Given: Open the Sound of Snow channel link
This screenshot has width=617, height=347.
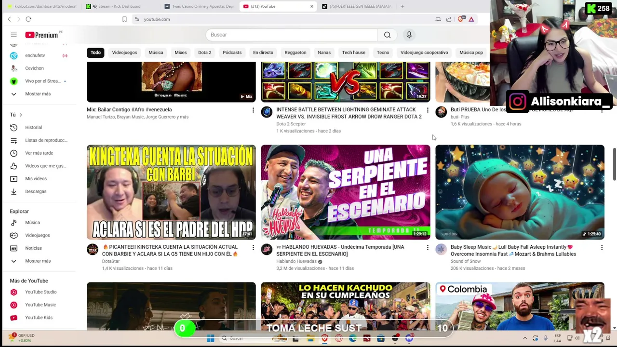Looking at the screenshot, I should pos(466,262).
